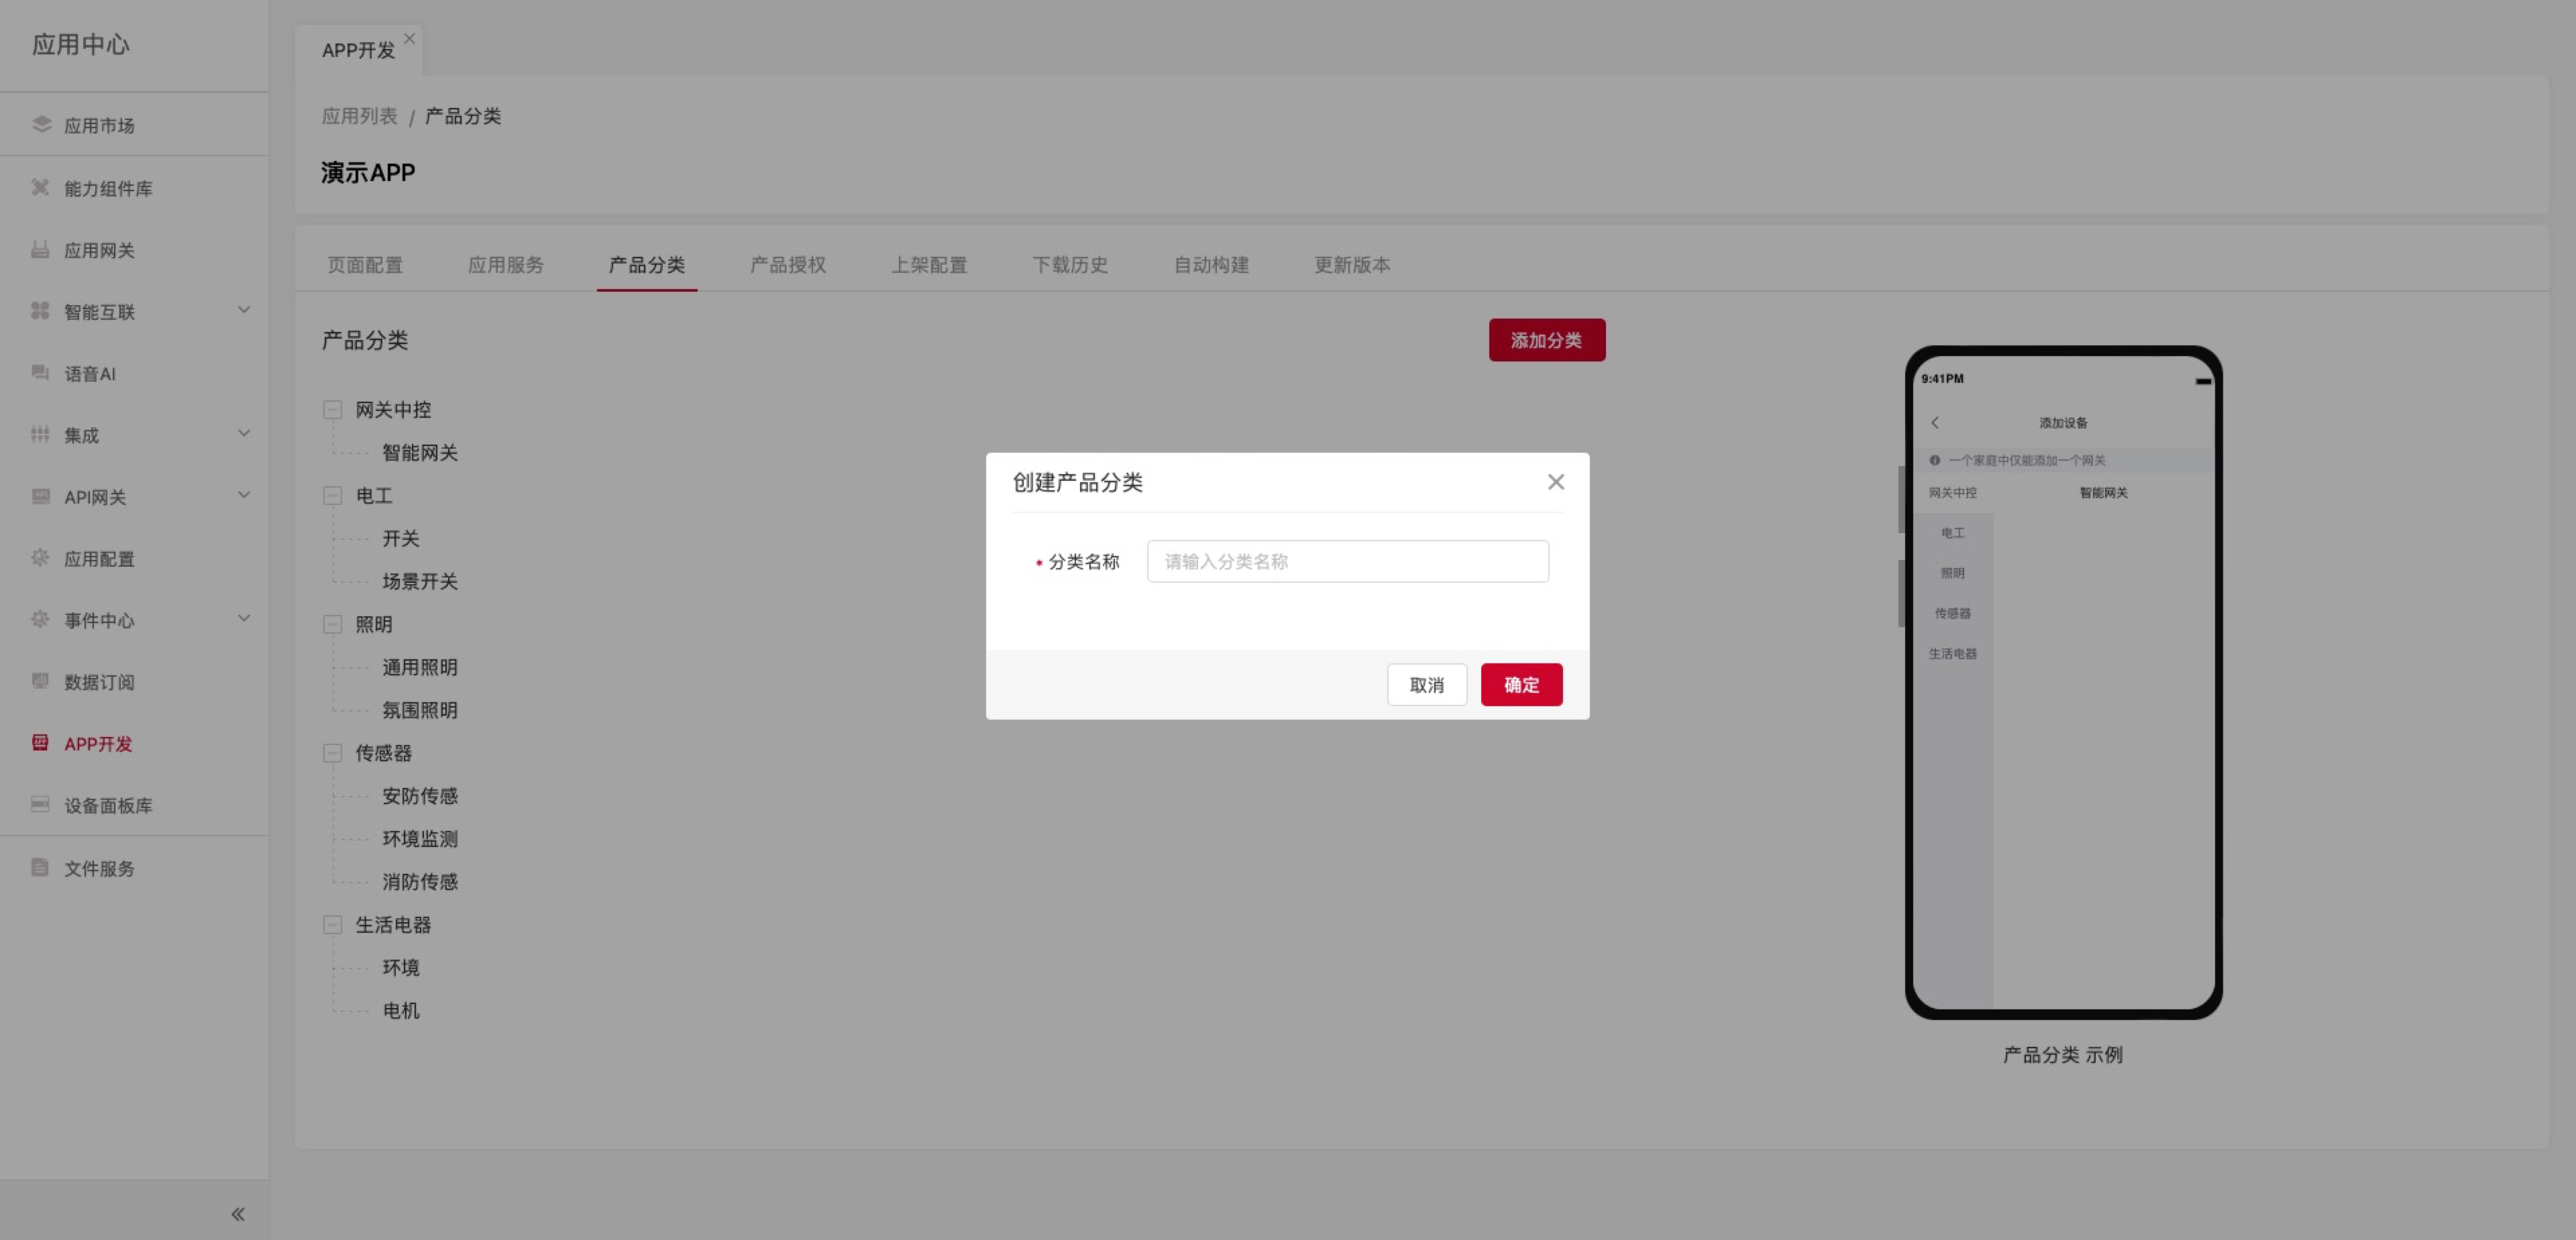Collapse the 网关中控 tree node
Screen dimensions: 2576x1240
click(x=333, y=410)
